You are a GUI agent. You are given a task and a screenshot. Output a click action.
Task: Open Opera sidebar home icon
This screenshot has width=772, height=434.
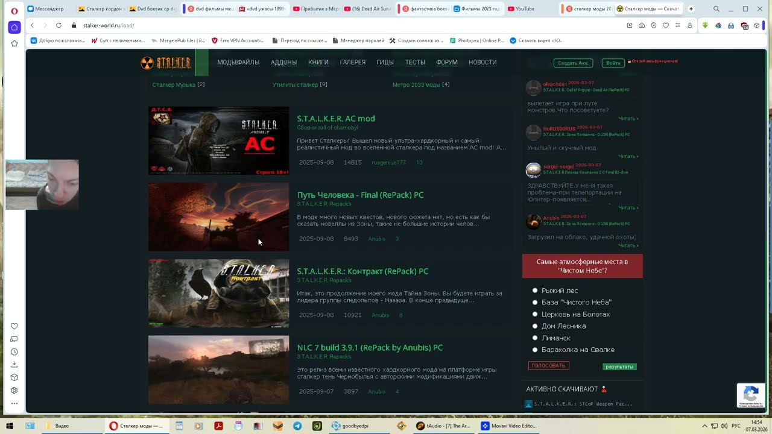click(14, 27)
